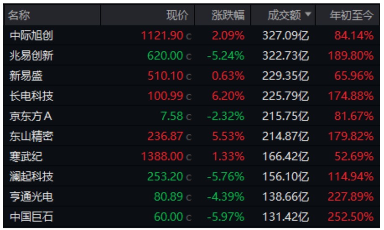Click change value 5.53%

[x=228, y=136]
